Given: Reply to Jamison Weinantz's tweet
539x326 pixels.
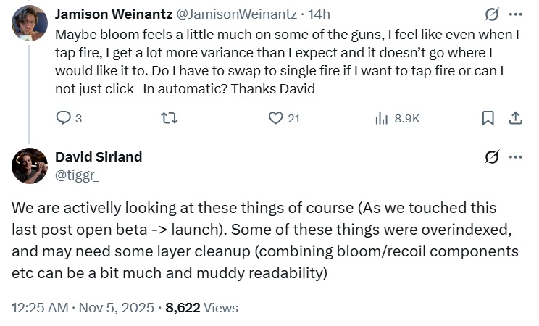Looking at the screenshot, I should click(x=64, y=118).
